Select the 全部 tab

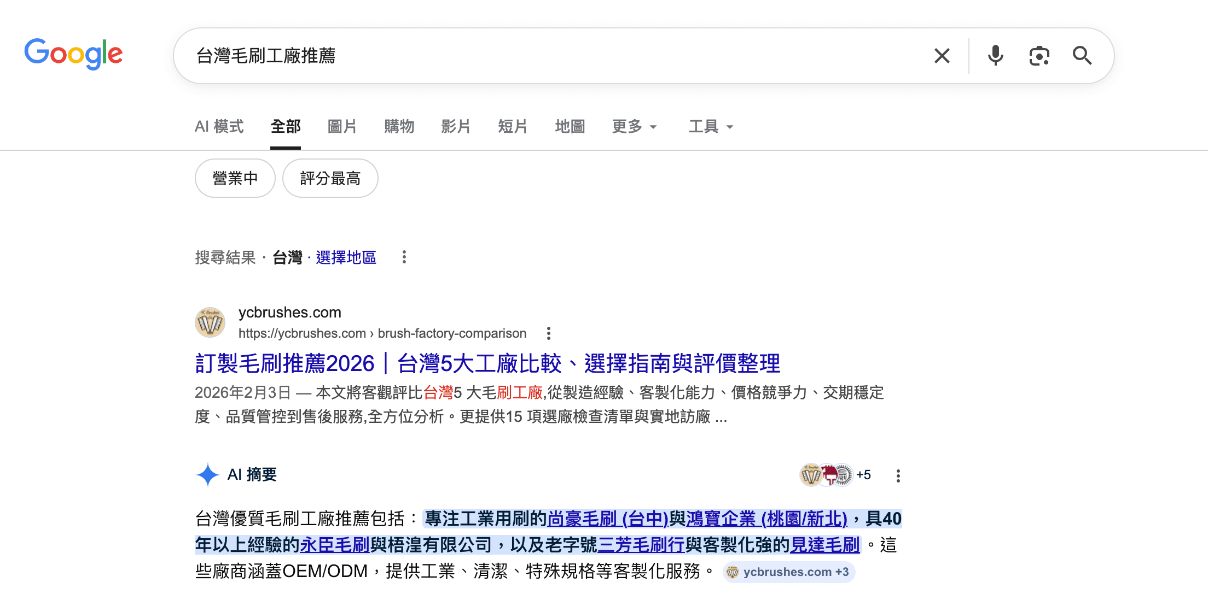tap(286, 127)
